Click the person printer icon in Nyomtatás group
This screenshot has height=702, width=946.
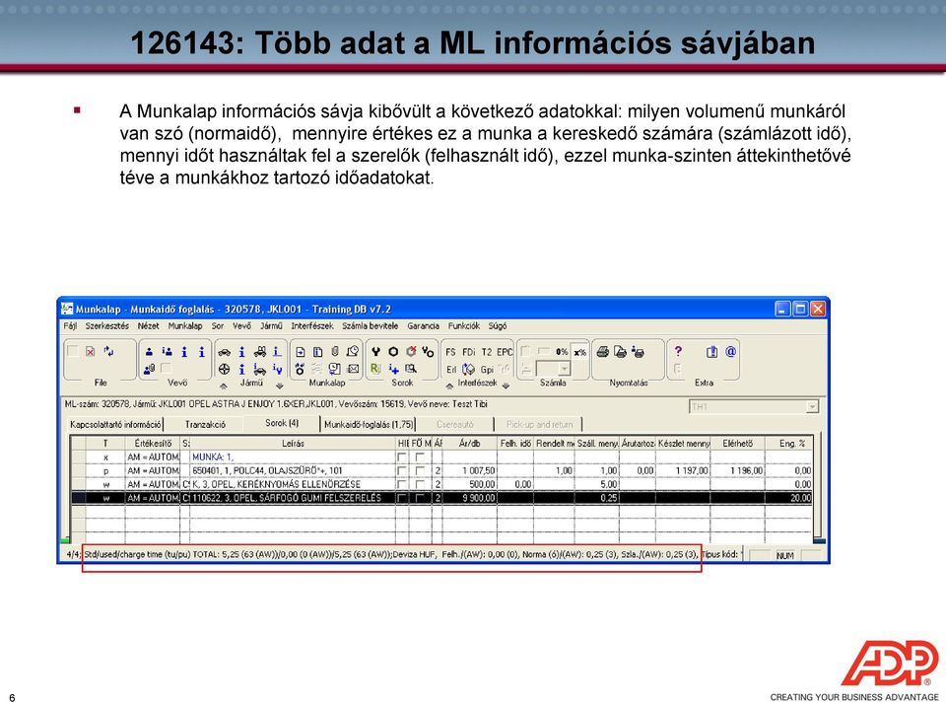tap(638, 352)
